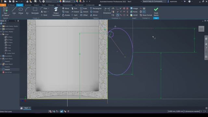The height and width of the screenshot is (117, 208).
Task: Switch to the Collaborate tab
Action: point(90,5)
